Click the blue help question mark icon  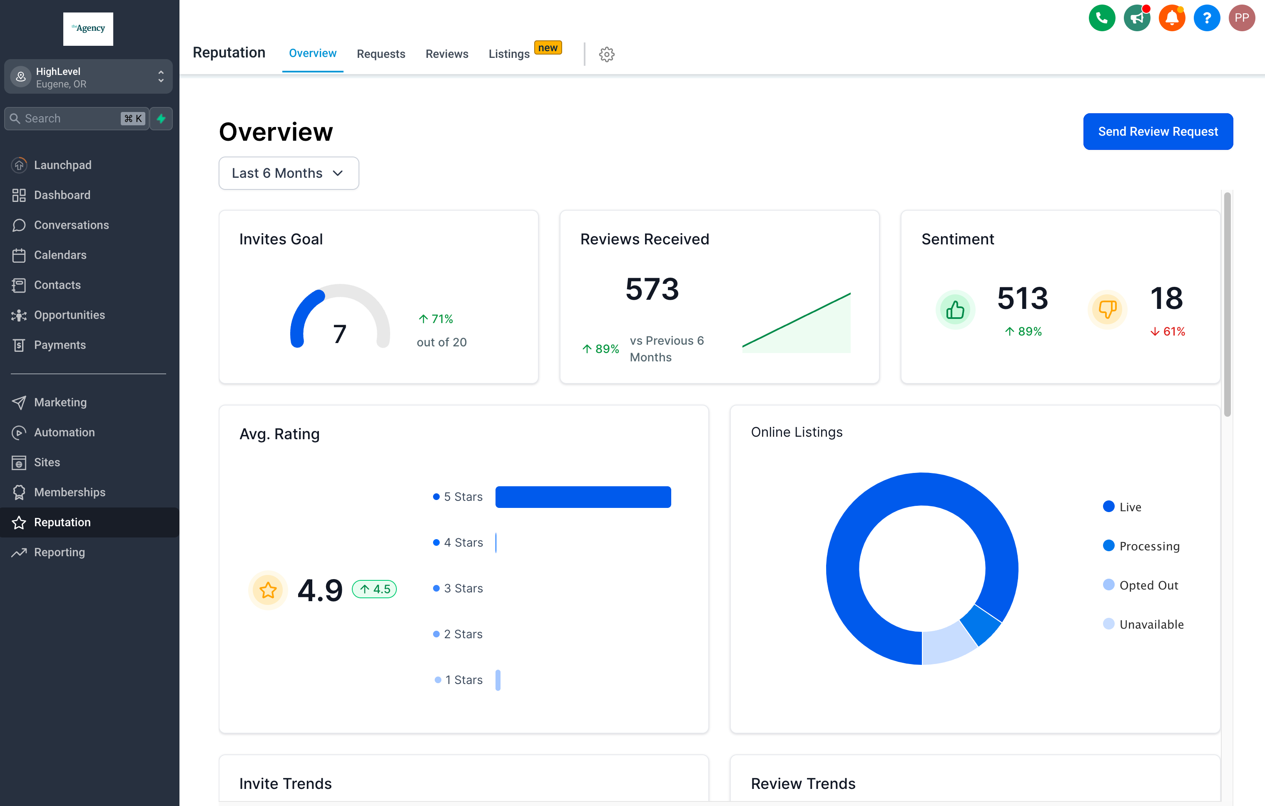click(1207, 18)
